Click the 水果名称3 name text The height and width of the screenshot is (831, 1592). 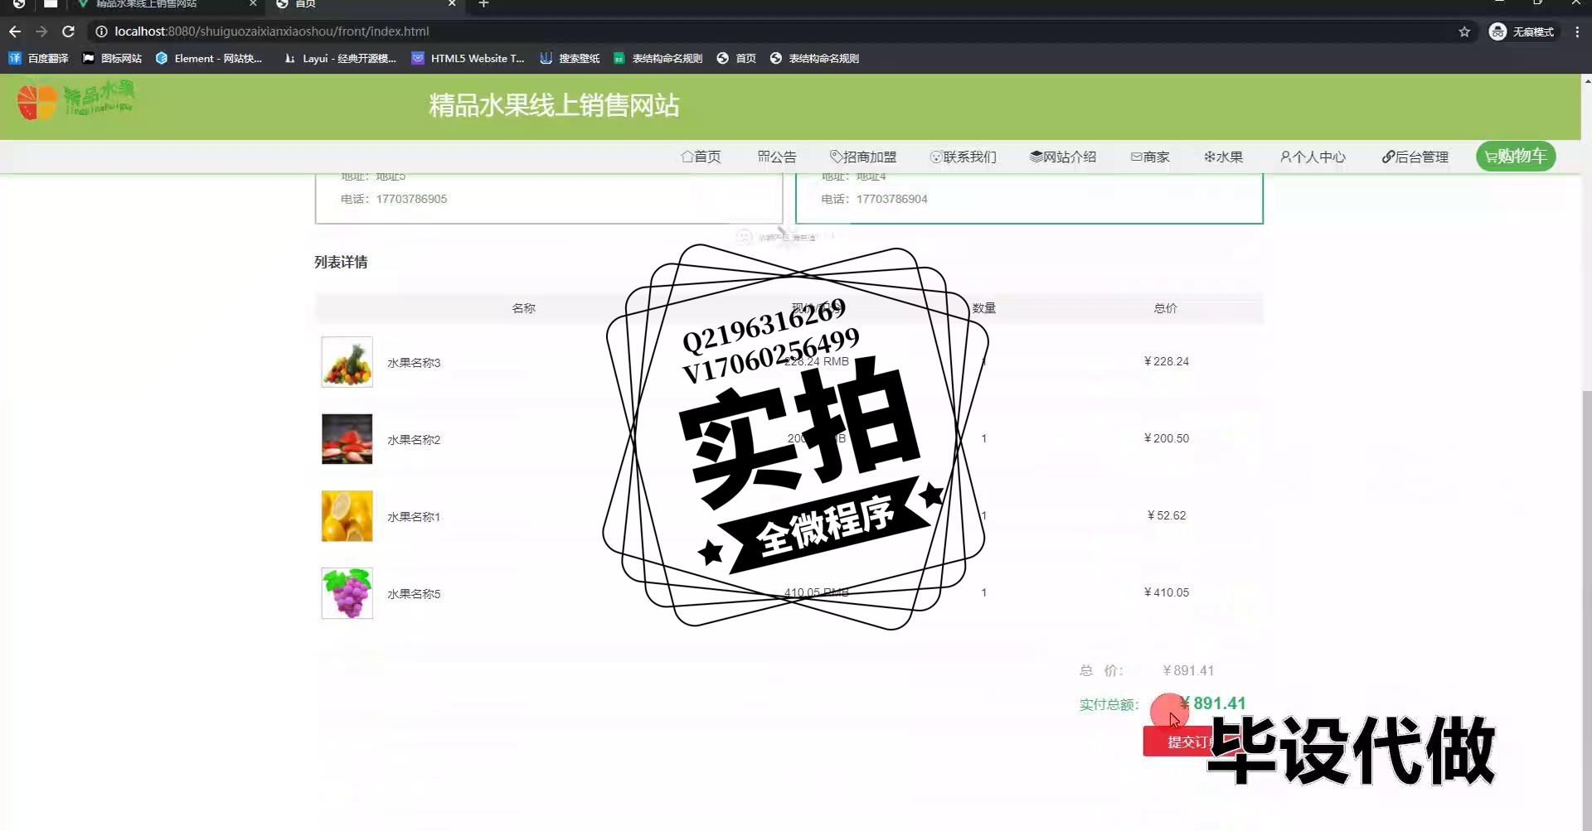414,363
